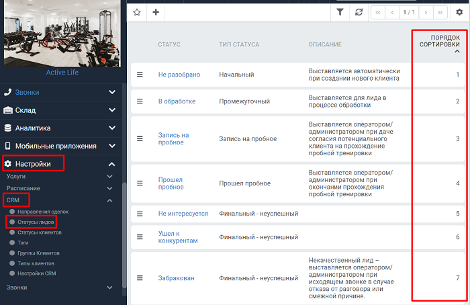This screenshot has width=470, height=305.
Task: Open Тэги menu item
Action: (x=23, y=243)
